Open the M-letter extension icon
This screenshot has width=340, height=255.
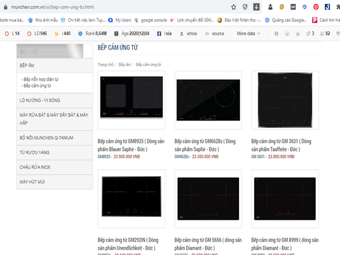coord(293,7)
